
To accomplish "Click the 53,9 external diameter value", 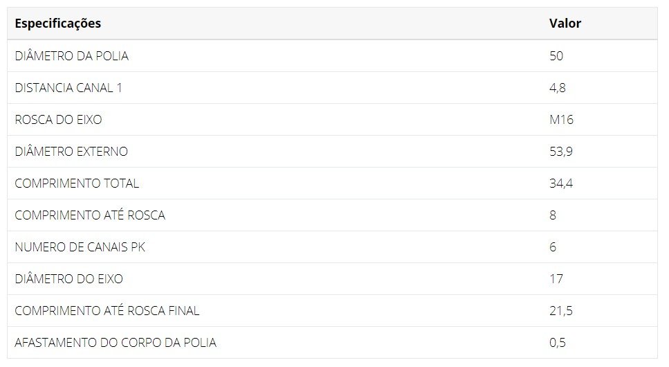I will [x=561, y=152].
